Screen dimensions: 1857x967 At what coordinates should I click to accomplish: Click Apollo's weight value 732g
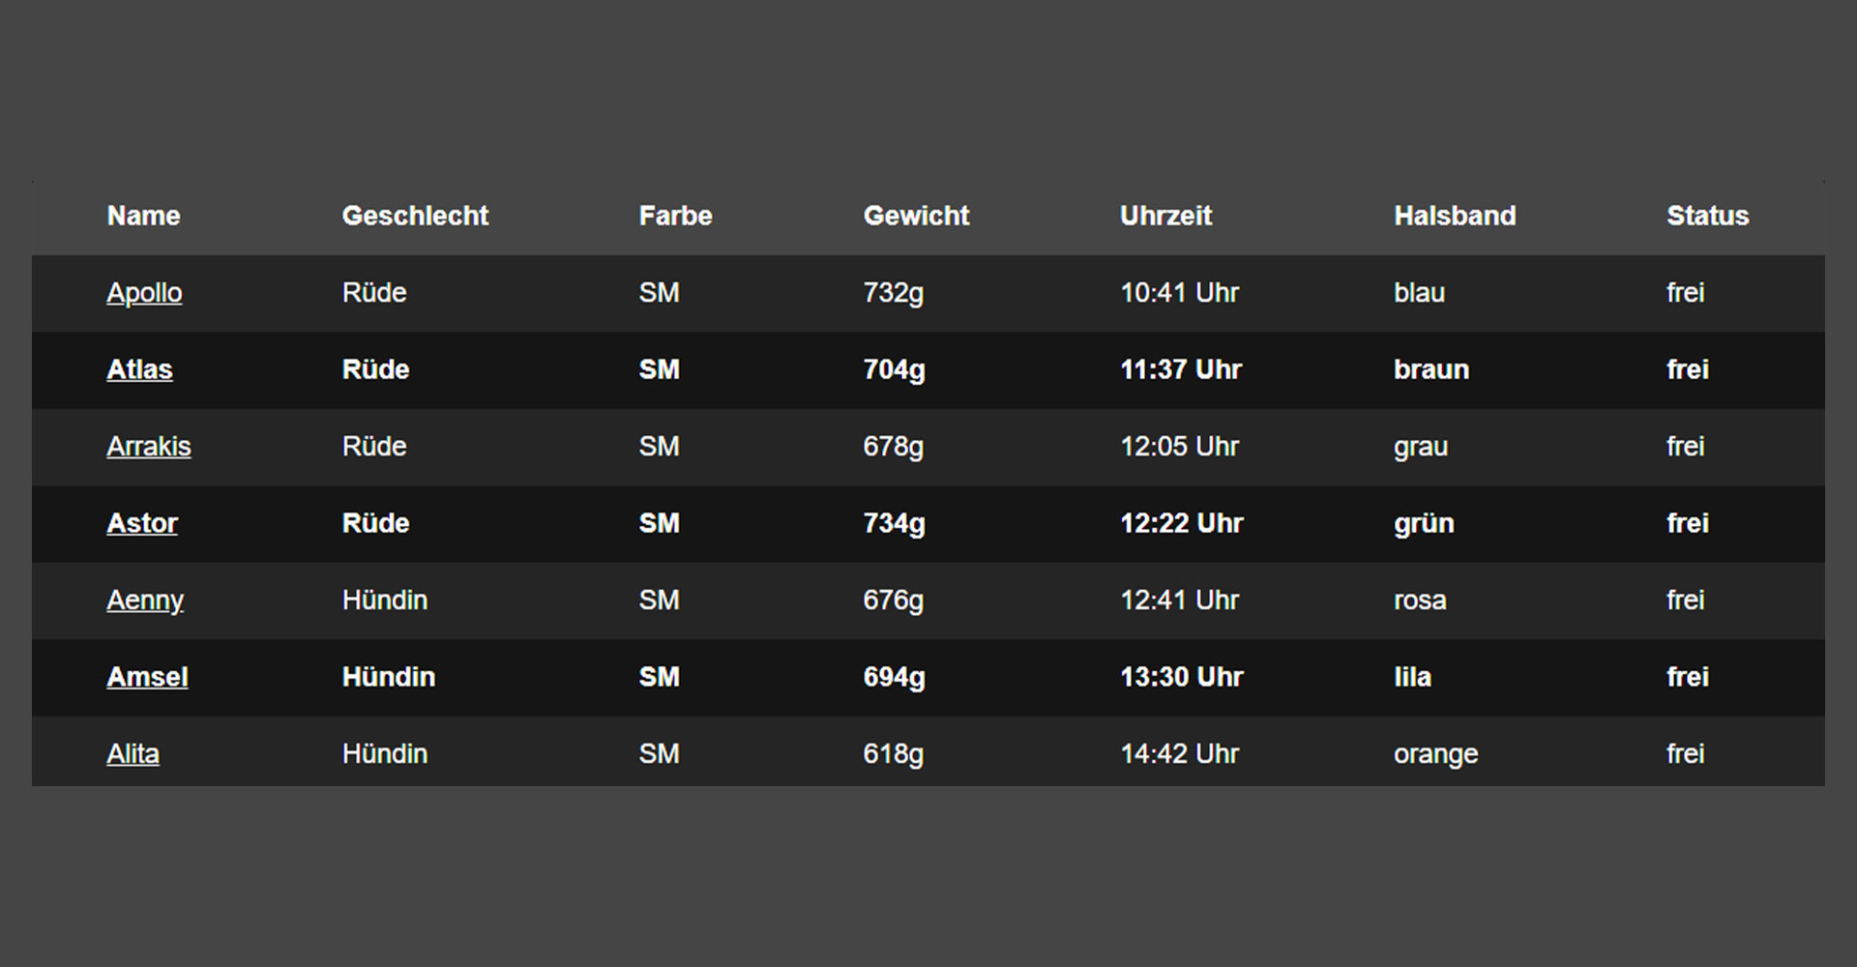[x=893, y=293]
